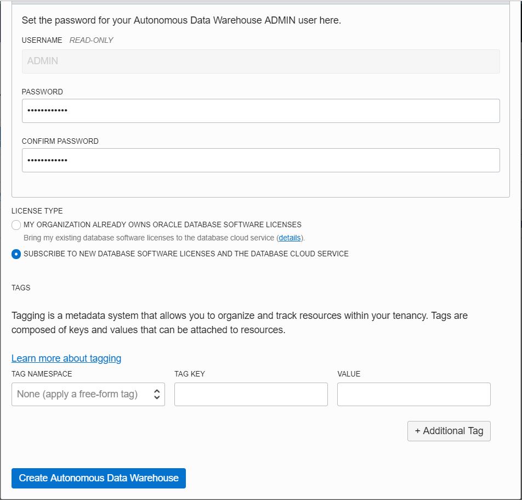Click the VALUE column label
This screenshot has width=522, height=500.
point(349,374)
